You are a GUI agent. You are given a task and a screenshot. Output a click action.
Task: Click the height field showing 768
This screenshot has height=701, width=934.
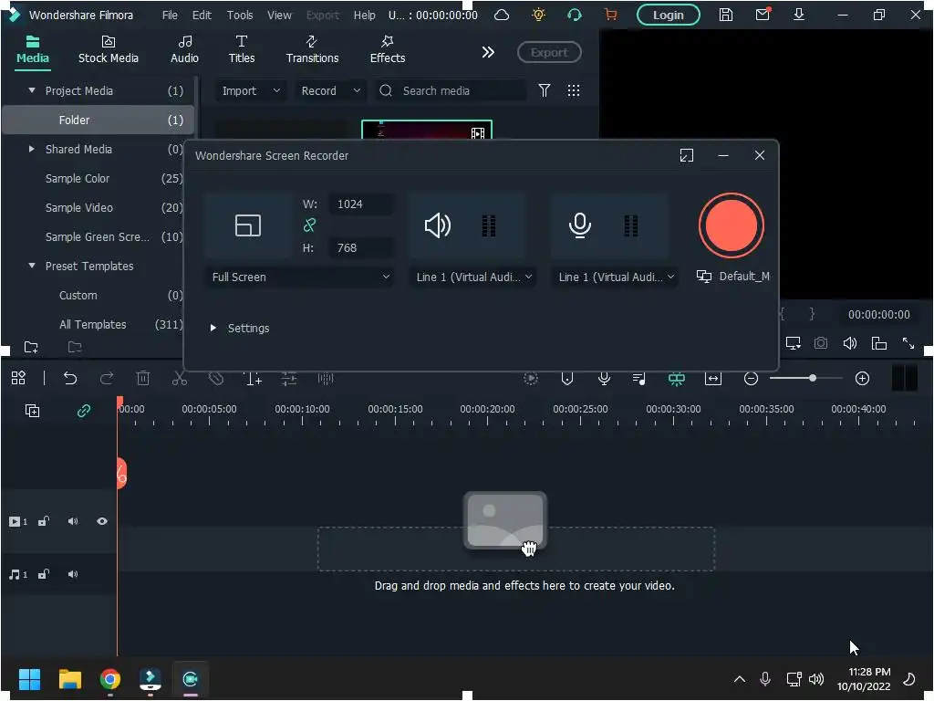point(360,247)
